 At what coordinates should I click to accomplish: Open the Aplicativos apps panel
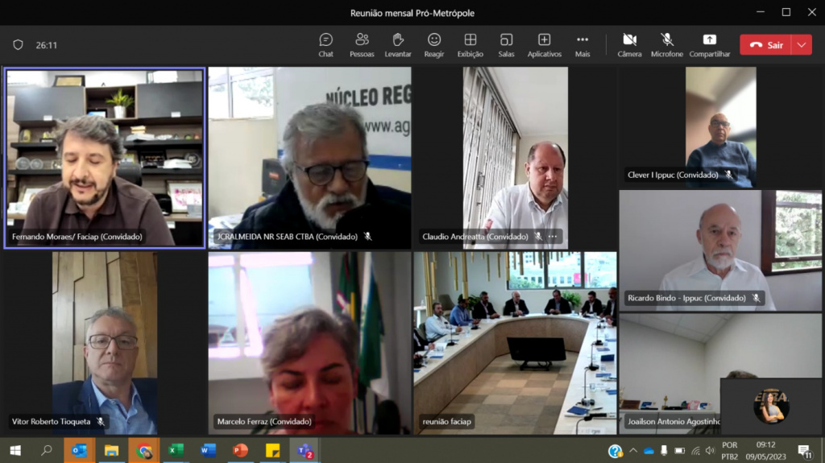[x=544, y=44]
